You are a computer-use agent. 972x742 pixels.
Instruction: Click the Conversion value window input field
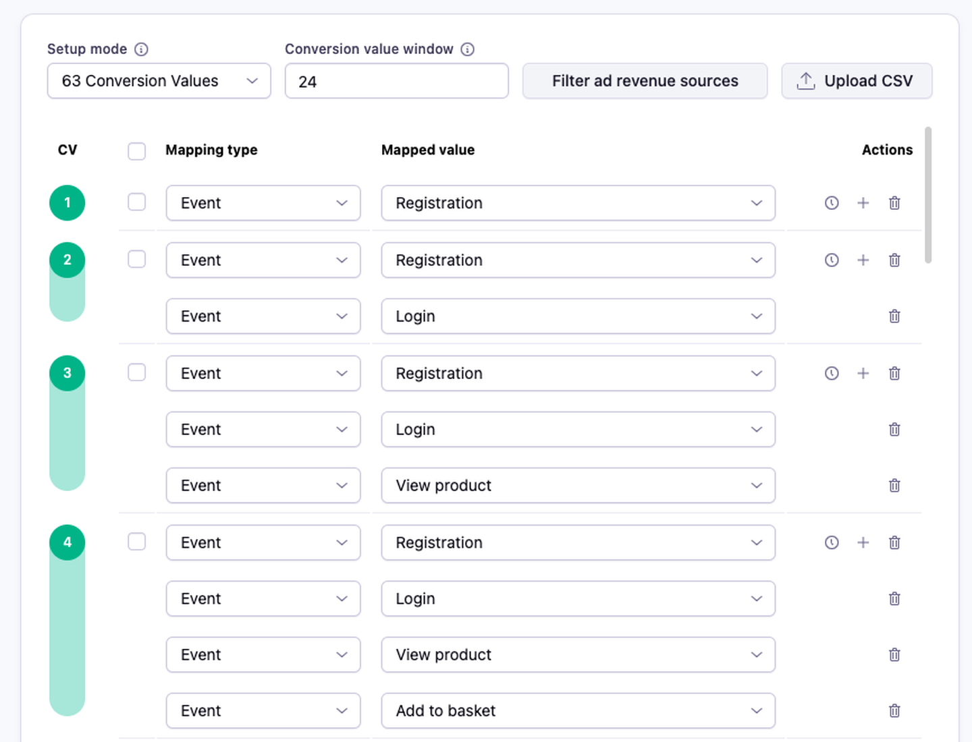(x=396, y=81)
